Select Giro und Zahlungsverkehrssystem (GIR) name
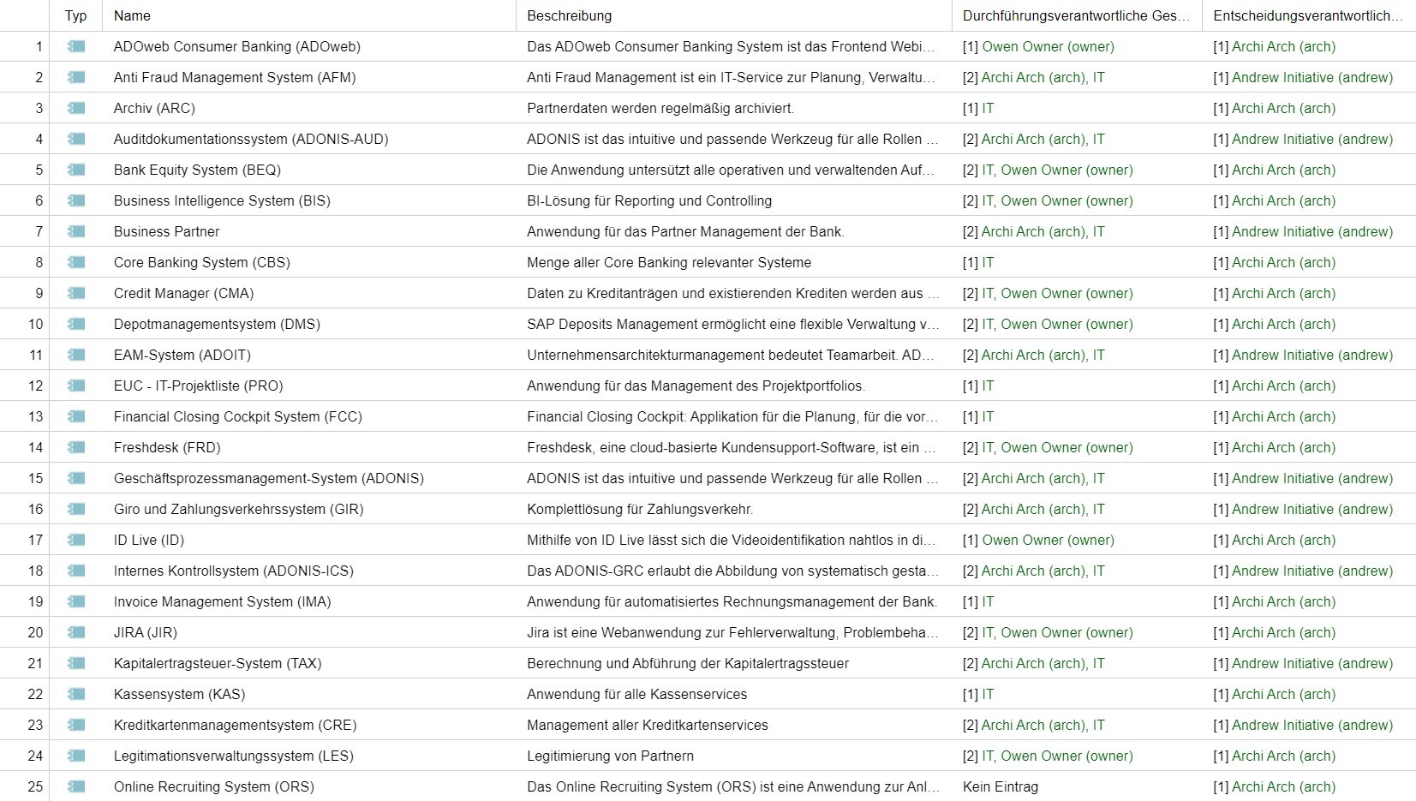The image size is (1416, 801). pos(239,509)
